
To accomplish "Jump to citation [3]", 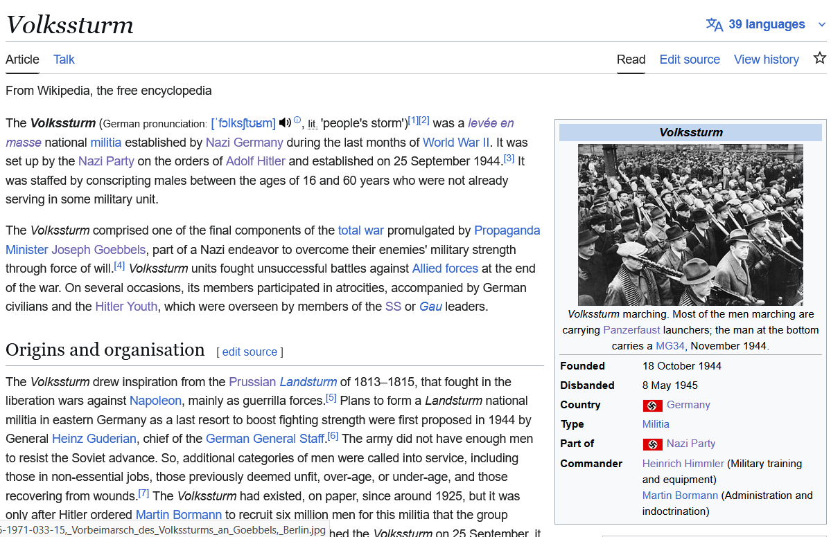I will tap(509, 158).
